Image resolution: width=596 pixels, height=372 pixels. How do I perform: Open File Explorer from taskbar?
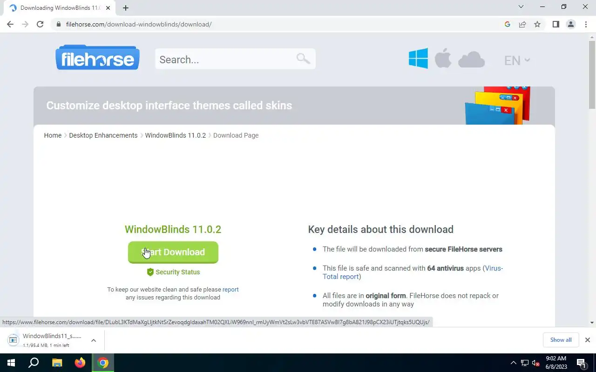point(57,363)
